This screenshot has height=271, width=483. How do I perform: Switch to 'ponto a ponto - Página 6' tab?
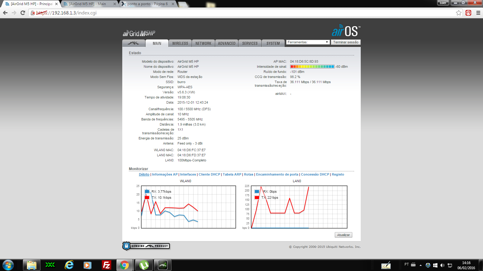pyautogui.click(x=148, y=4)
